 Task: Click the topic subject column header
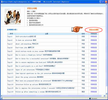coord(47,34)
